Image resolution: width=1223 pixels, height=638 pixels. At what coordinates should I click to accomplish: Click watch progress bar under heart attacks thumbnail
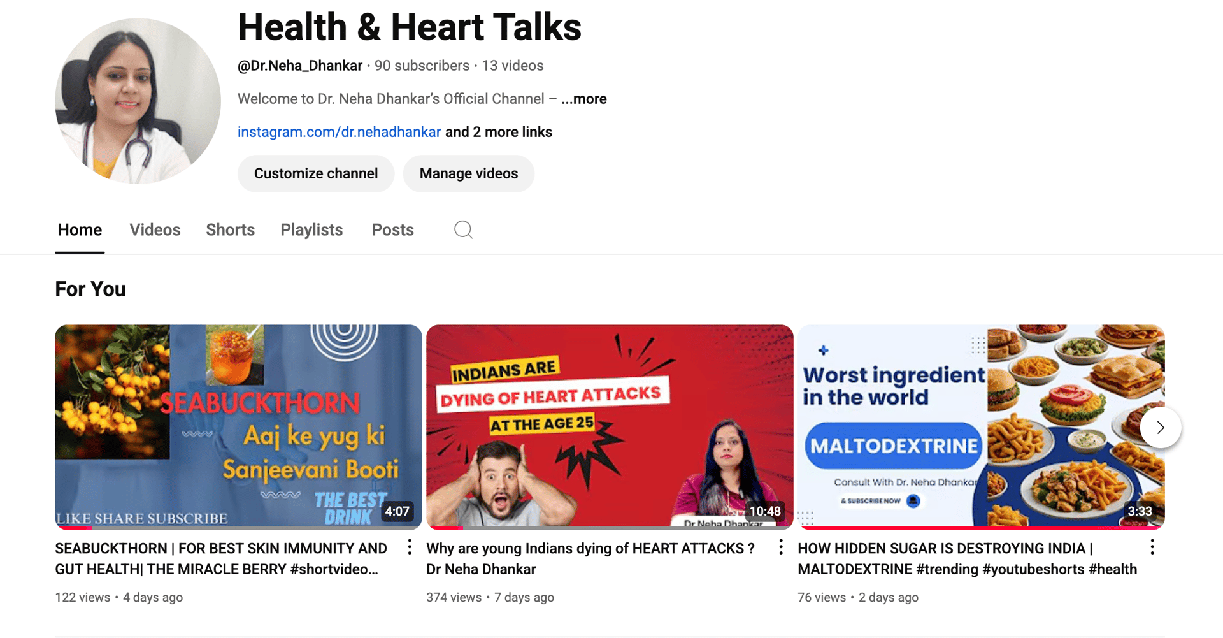pyautogui.click(x=610, y=528)
